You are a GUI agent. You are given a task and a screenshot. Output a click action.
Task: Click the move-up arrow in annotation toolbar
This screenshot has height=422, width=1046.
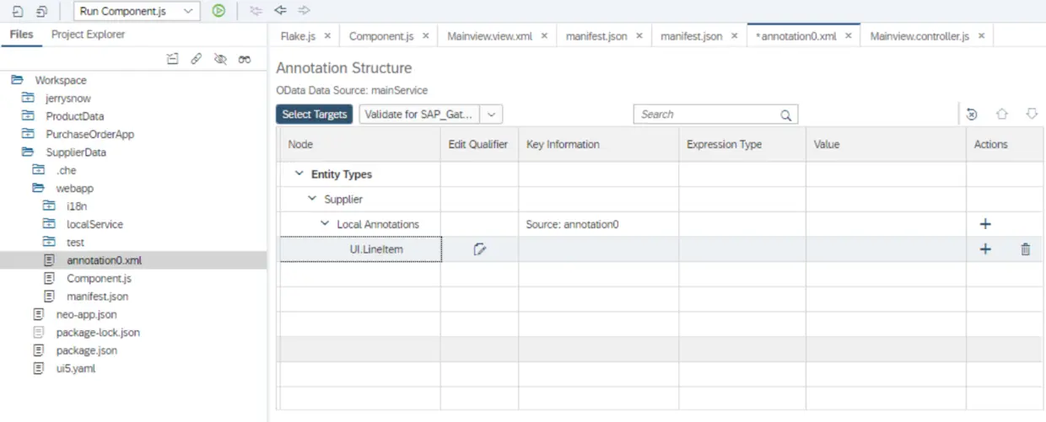1002,115
